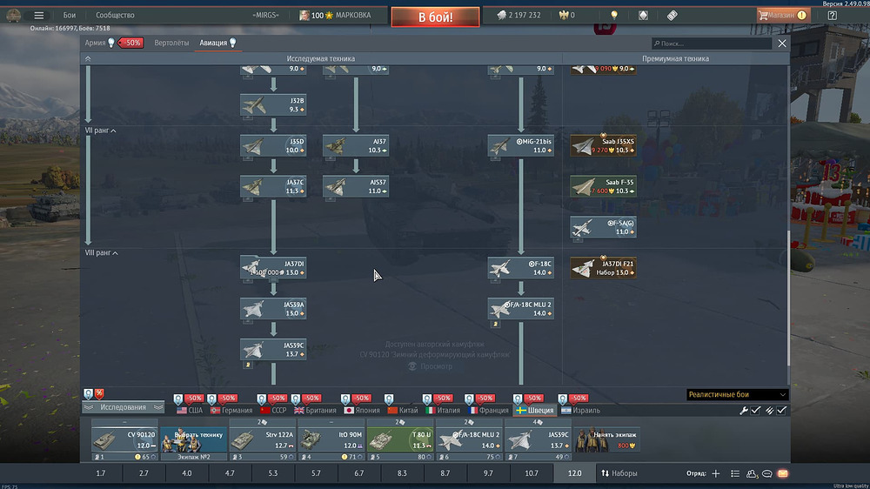Image resolution: width=870 pixels, height=489 pixels.
Task: Open the wrench preset settings icon
Action: (744, 410)
